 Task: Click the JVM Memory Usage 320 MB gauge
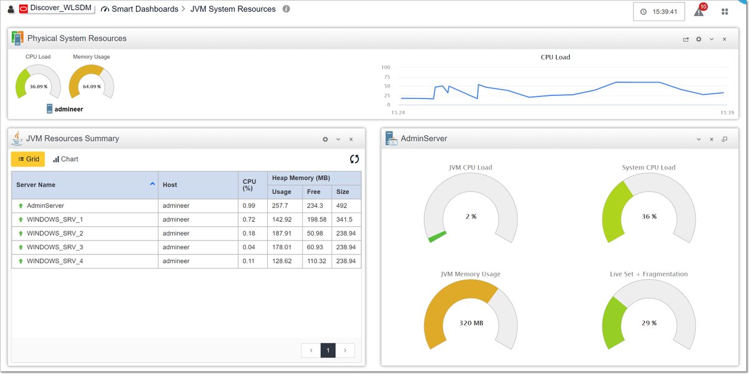point(471,315)
